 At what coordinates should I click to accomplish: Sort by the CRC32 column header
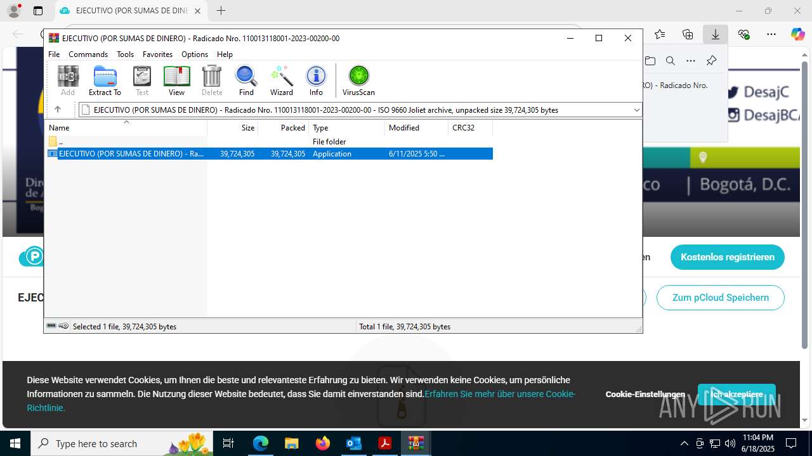[471, 128]
